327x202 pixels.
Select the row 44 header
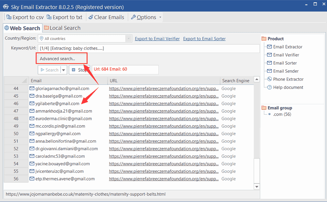(16, 89)
